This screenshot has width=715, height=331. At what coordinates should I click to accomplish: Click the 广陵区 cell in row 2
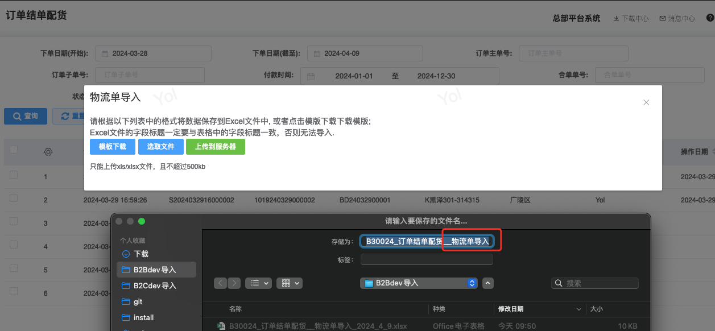click(x=520, y=200)
